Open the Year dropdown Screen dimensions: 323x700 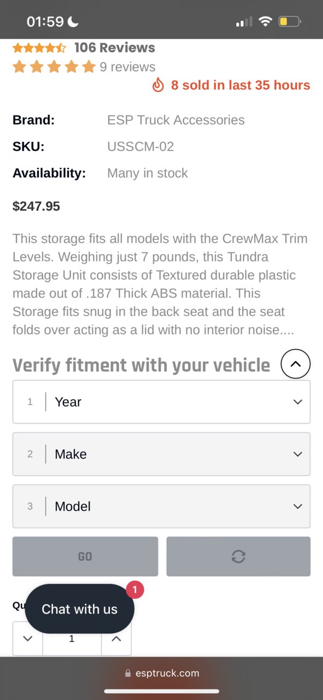(x=161, y=402)
